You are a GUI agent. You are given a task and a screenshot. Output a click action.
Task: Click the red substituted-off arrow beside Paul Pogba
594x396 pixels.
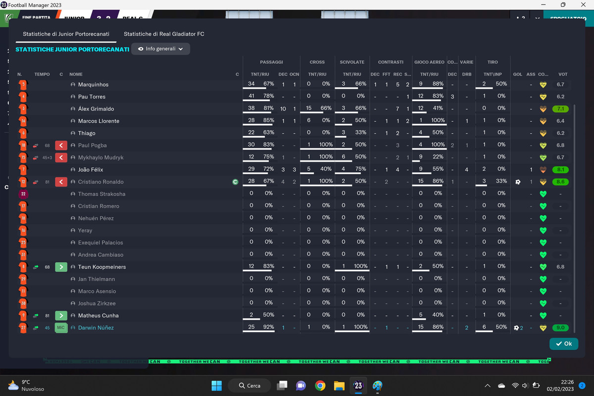pyautogui.click(x=61, y=146)
